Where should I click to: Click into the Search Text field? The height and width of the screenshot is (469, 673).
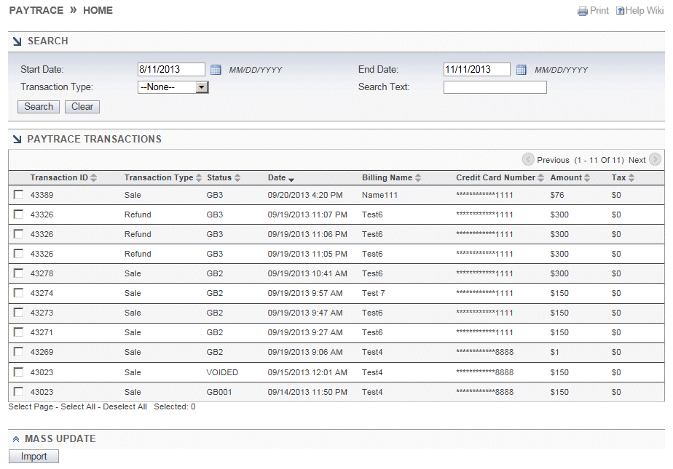(x=495, y=87)
